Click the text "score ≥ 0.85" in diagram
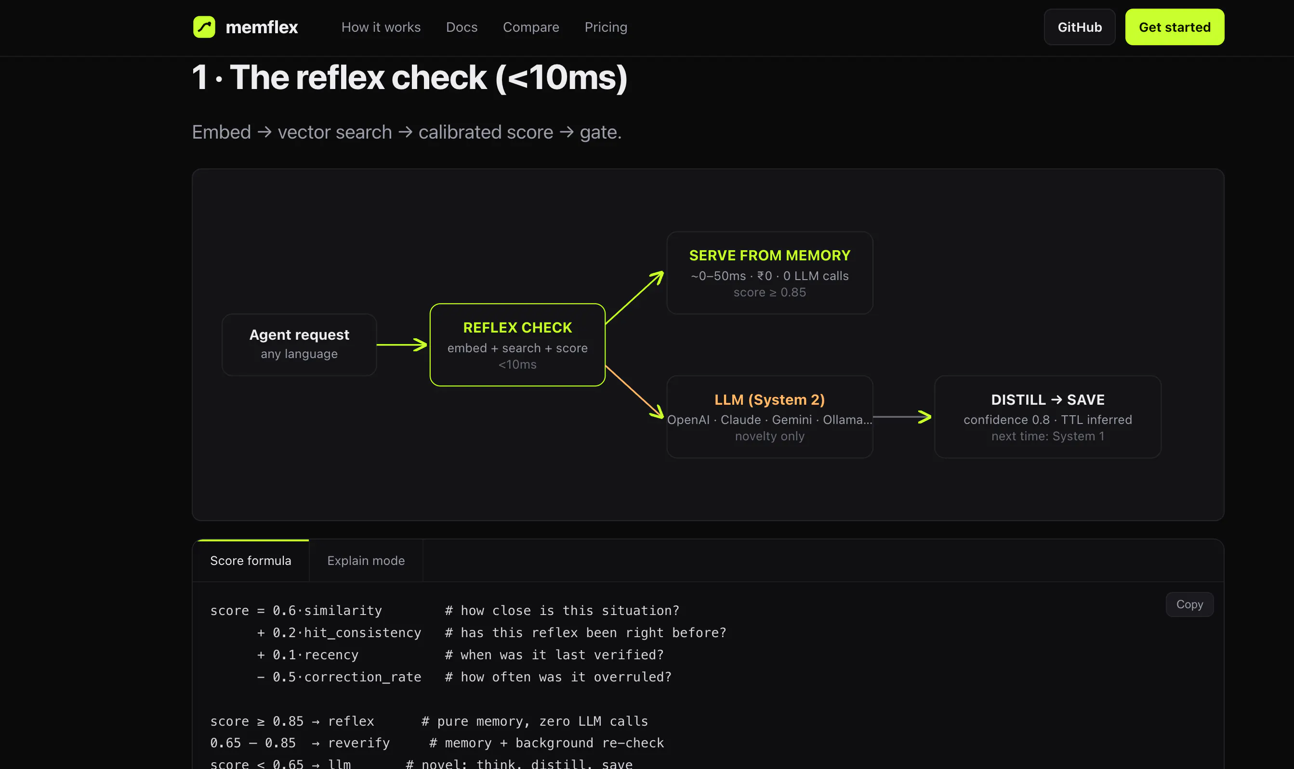The image size is (1294, 769). (770, 292)
